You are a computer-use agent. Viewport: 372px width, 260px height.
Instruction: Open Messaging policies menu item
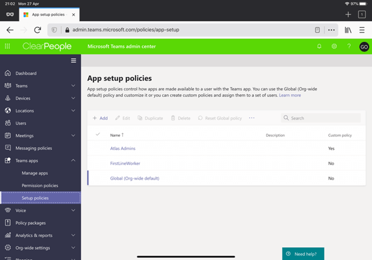click(33, 148)
